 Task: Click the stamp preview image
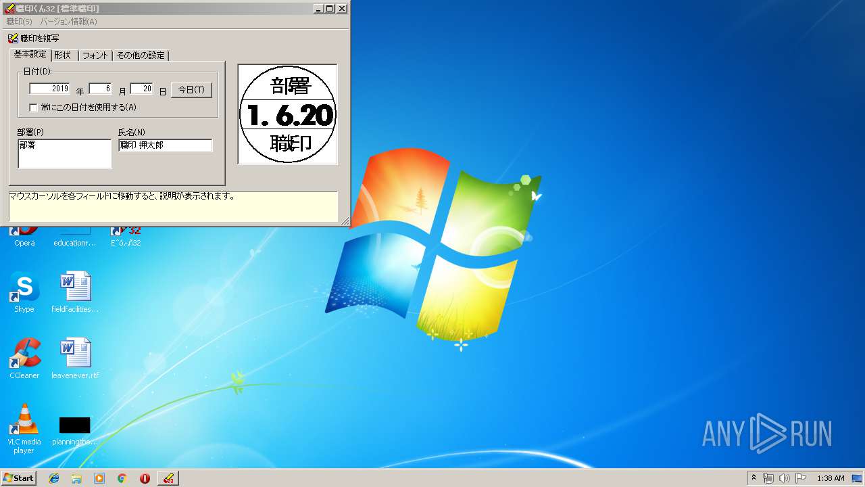[287, 114]
